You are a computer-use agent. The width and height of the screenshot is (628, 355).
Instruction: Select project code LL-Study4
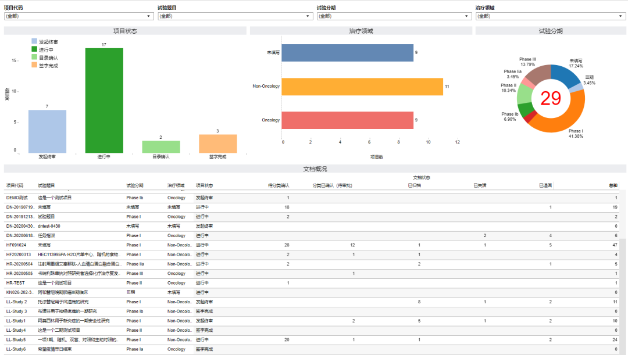[16, 330]
